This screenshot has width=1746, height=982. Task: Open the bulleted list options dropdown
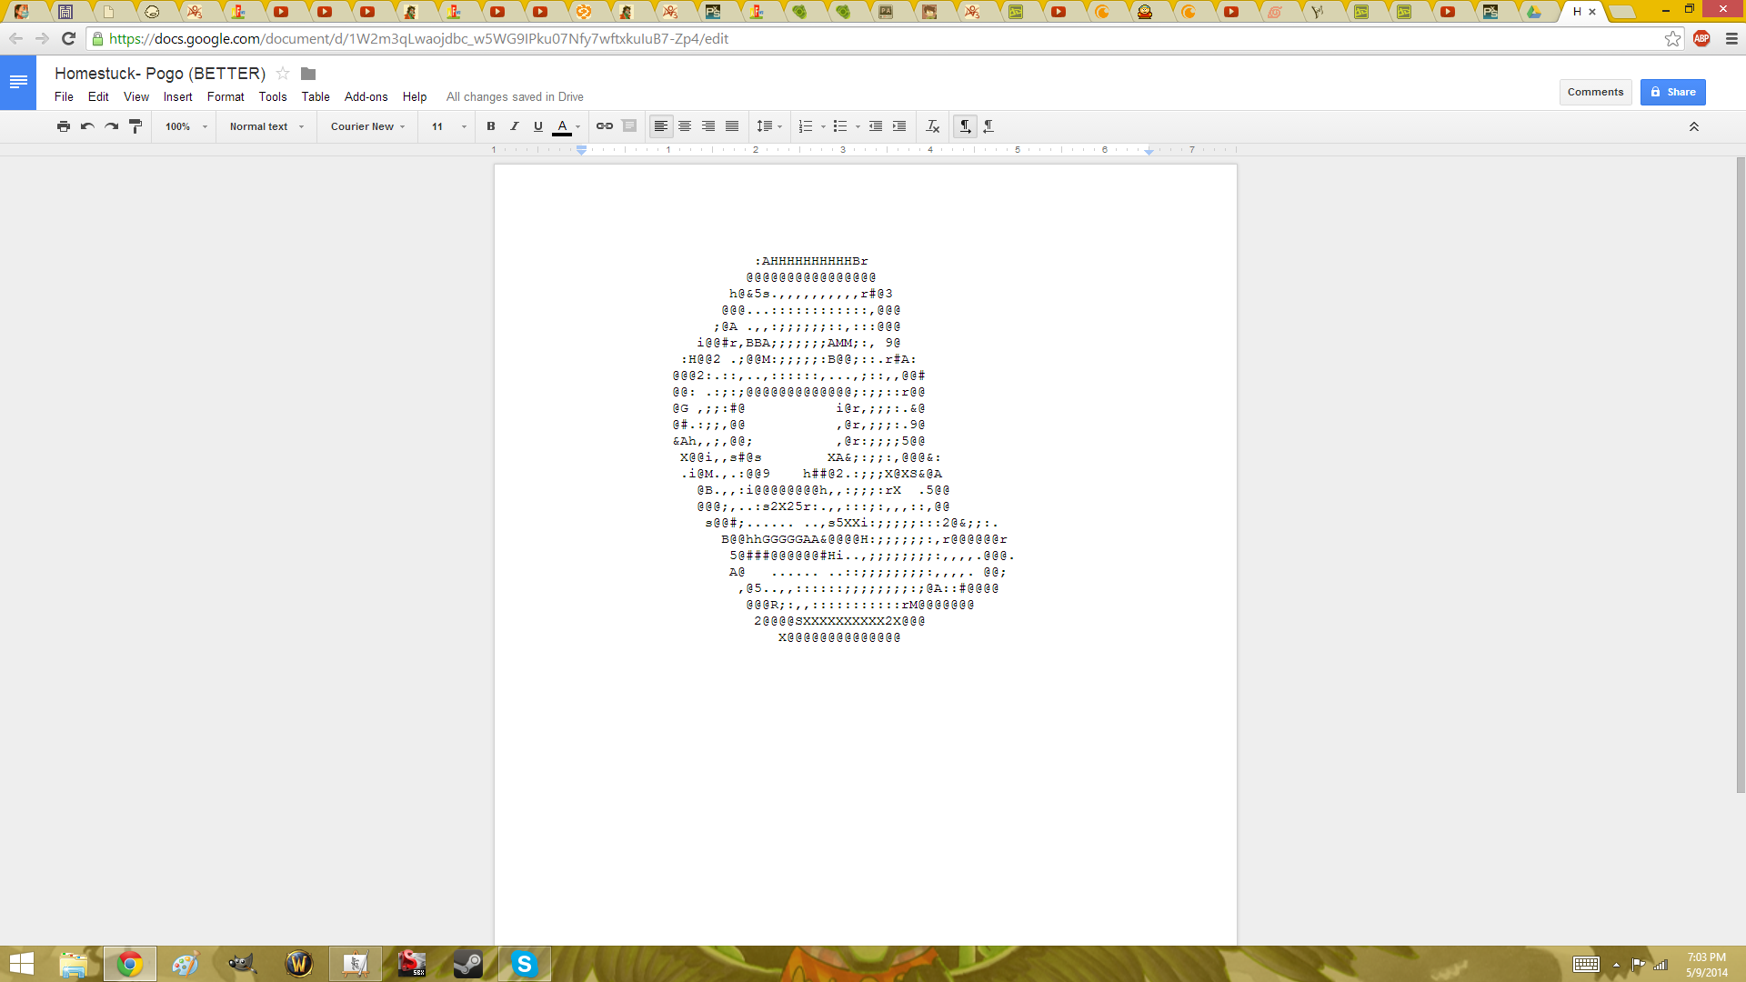[858, 126]
